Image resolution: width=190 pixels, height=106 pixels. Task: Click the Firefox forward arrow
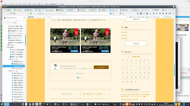tap(8, 14)
